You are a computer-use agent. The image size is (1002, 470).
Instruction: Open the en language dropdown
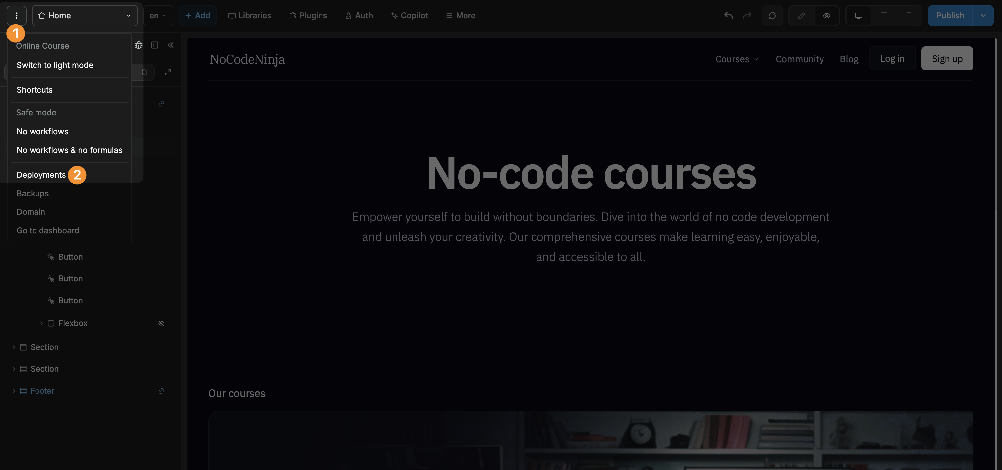coord(158,16)
